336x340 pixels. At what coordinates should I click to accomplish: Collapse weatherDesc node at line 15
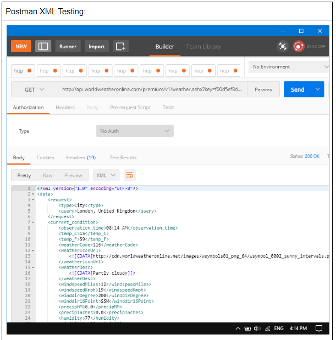click(33, 267)
